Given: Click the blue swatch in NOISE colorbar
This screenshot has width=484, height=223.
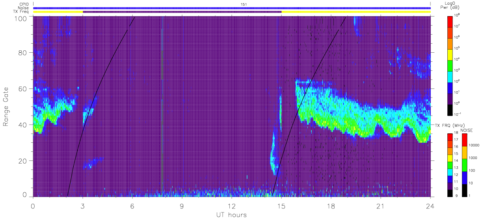Looking at the screenshot, I should coord(464,177).
